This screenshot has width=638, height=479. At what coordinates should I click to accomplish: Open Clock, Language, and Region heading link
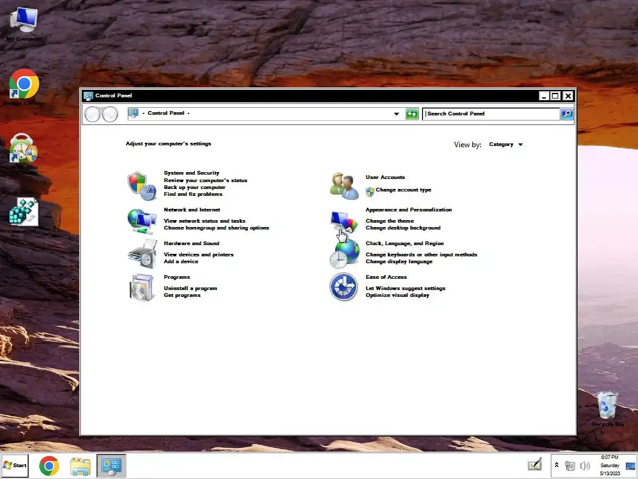[404, 243]
